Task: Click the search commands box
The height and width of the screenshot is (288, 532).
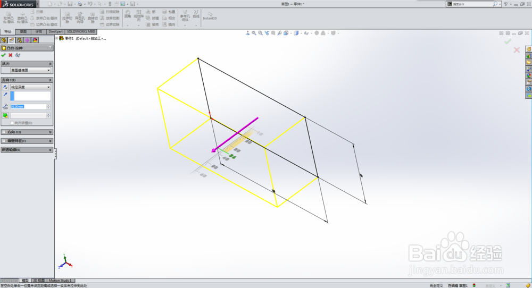Action: coord(472,4)
